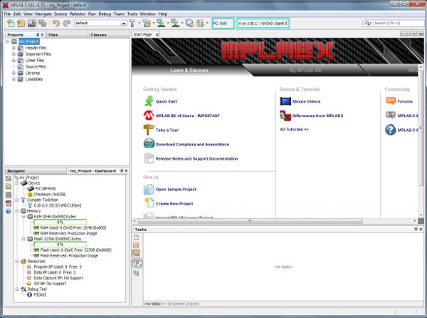Click Release Notes and Support Documentation link
The height and width of the screenshot is (318, 427).
point(196,158)
